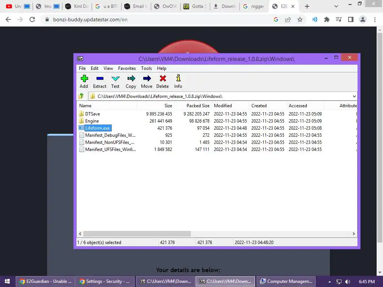Click the 9 895 236 435 size value

pos(159,114)
